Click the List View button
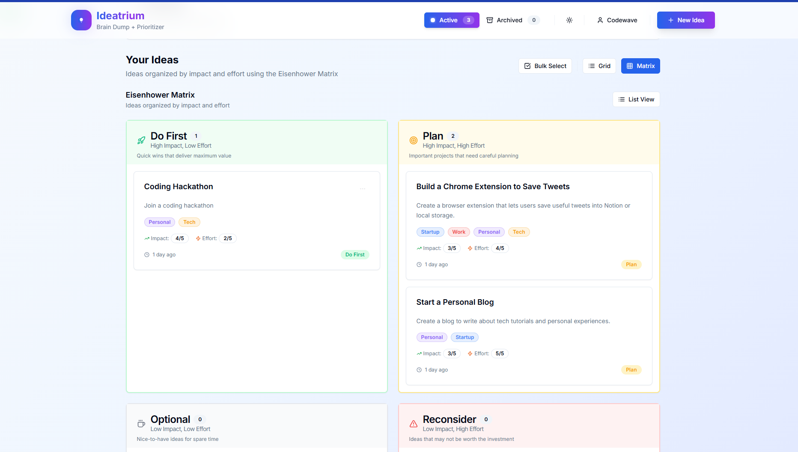798x452 pixels. [636, 99]
